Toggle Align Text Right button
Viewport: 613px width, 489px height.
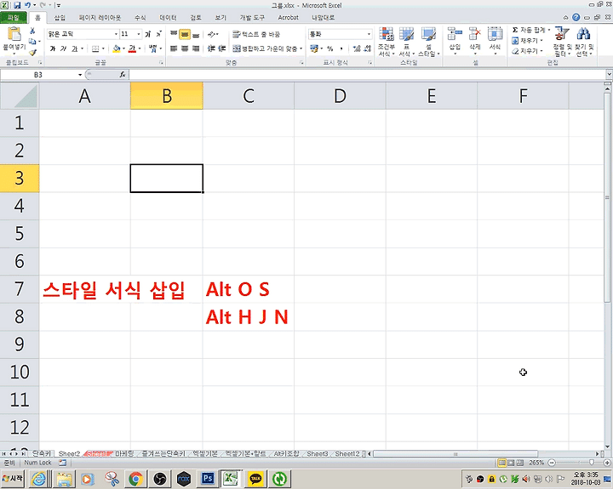tap(196, 48)
